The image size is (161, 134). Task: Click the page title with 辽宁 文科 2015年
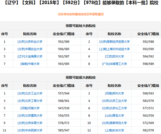tap(81, 3)
